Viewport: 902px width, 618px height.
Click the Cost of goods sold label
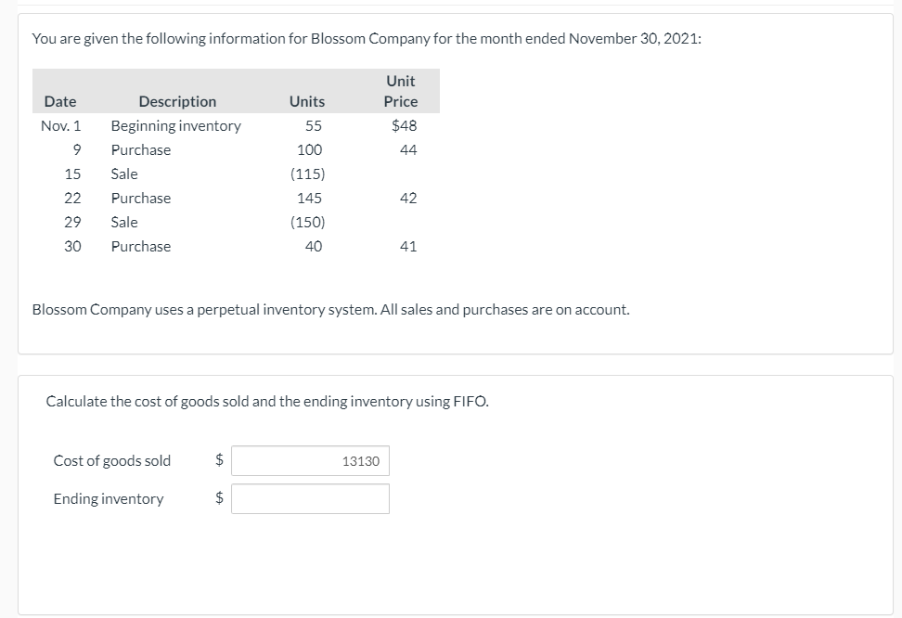[x=112, y=461]
